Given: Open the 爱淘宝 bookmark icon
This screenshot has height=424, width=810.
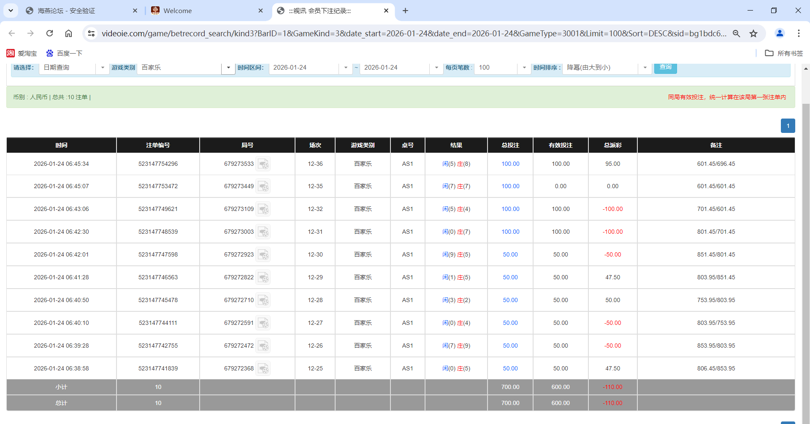Looking at the screenshot, I should (11, 53).
